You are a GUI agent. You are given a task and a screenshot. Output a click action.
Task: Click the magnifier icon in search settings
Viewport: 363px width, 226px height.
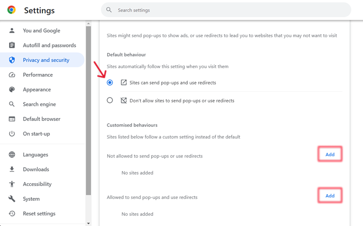pos(109,10)
